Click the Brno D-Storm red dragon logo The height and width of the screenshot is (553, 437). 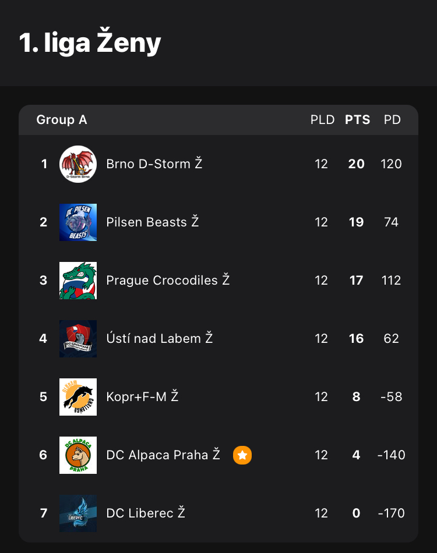[78, 164]
